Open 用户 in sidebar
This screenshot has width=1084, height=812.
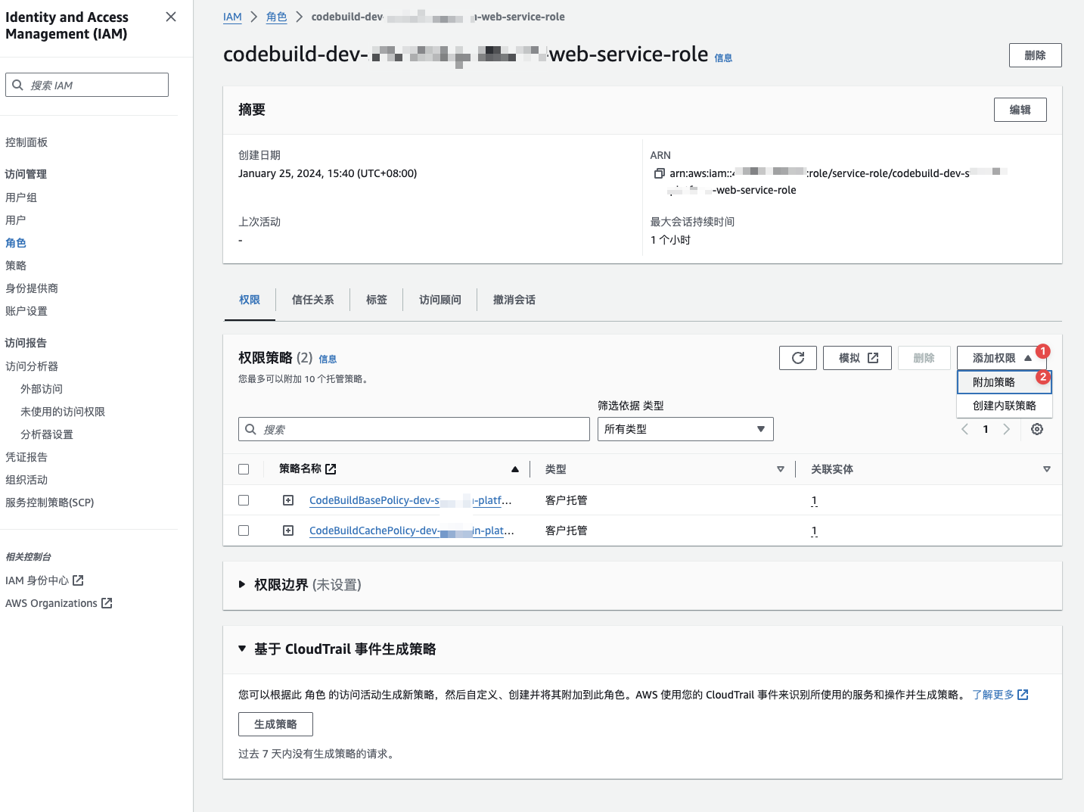(x=16, y=220)
